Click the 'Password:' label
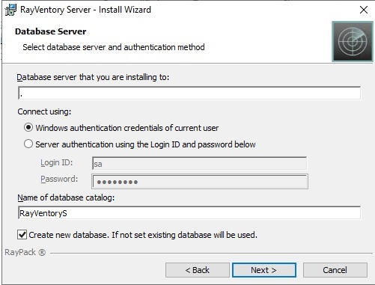Viewport: 375px width, 285px height. [59, 179]
